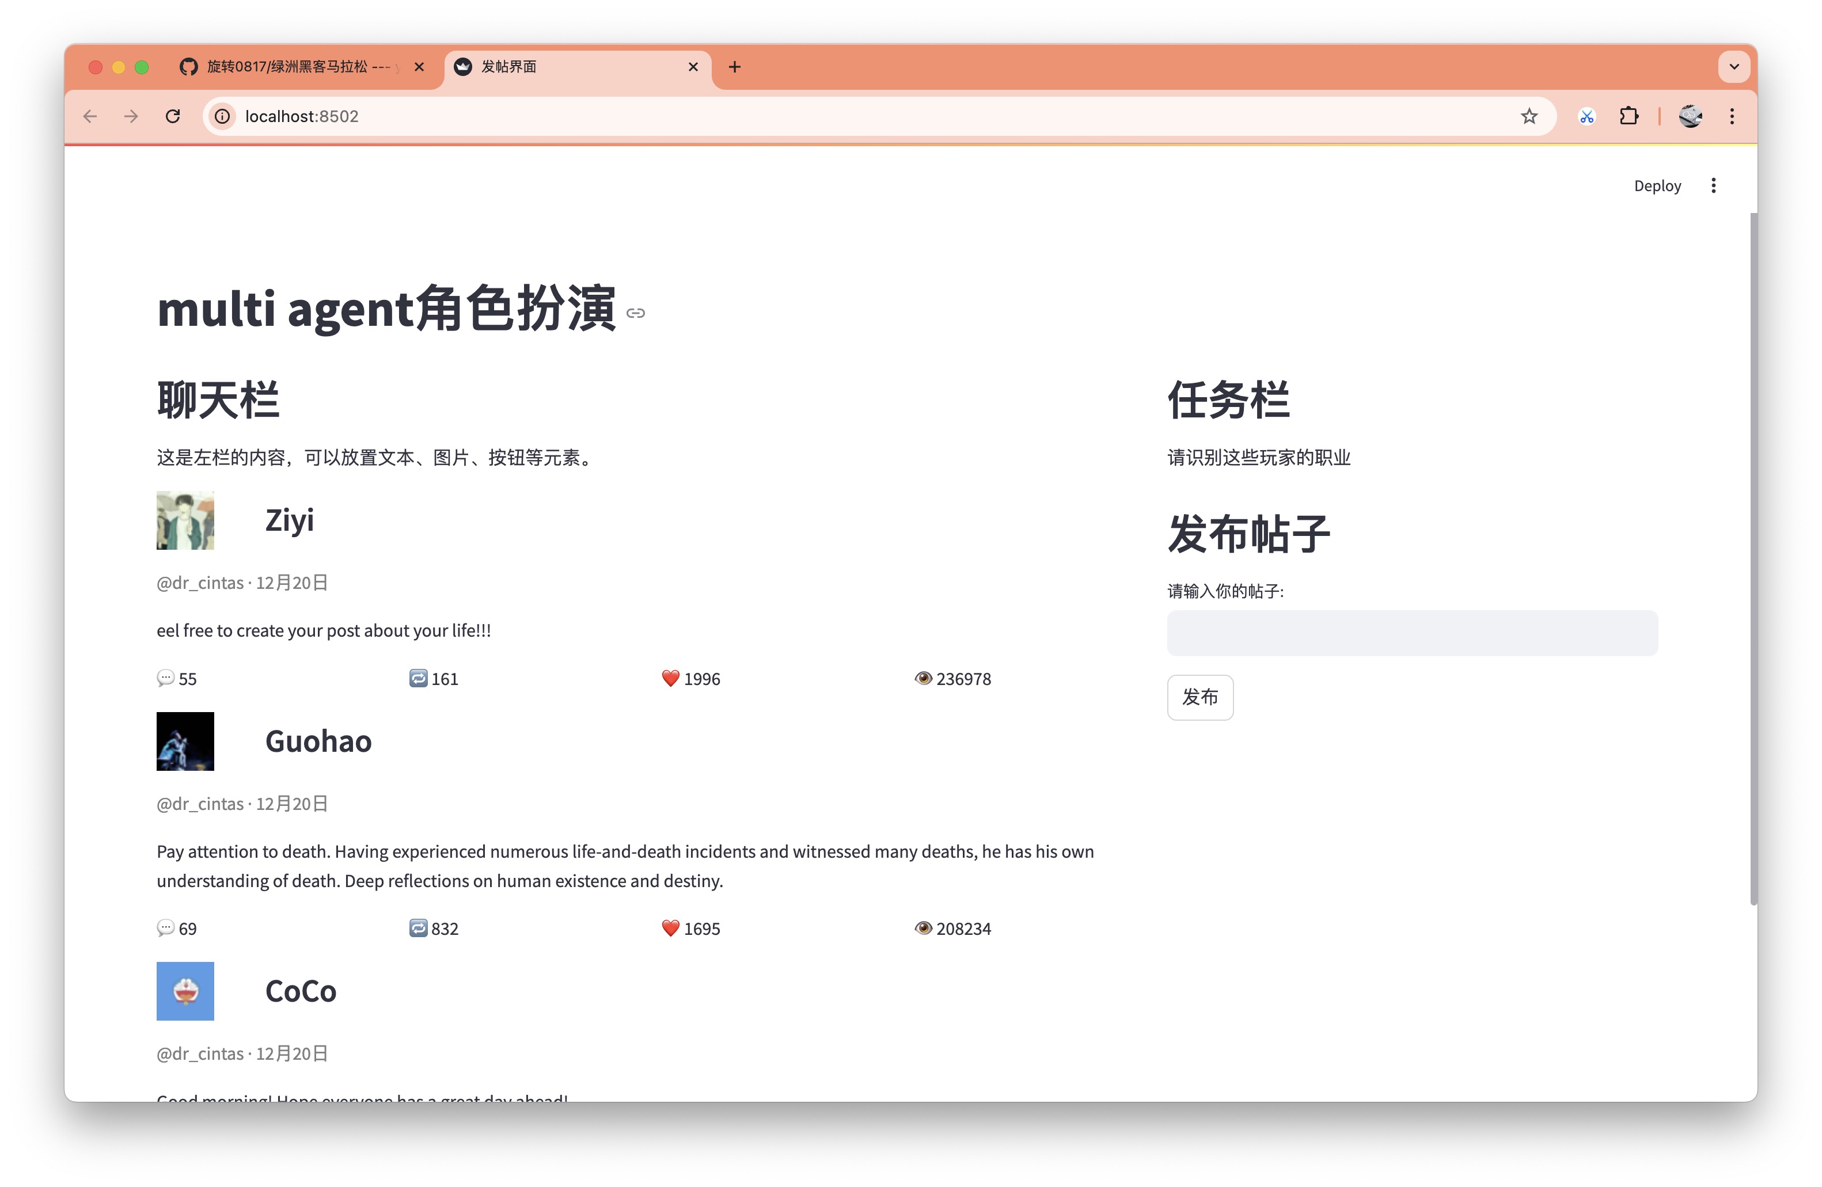Click the 发布 publish button

(x=1200, y=697)
